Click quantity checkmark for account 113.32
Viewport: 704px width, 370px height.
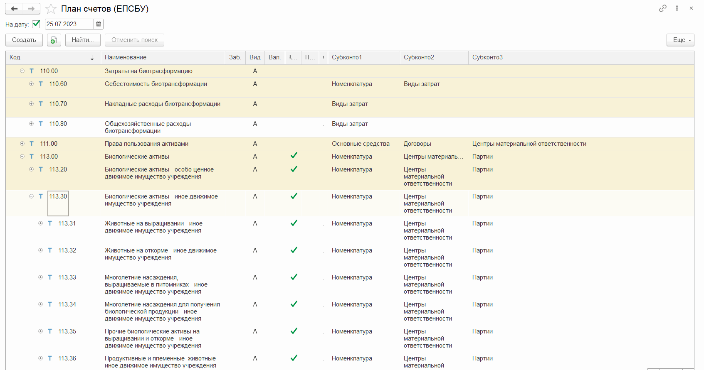(294, 250)
